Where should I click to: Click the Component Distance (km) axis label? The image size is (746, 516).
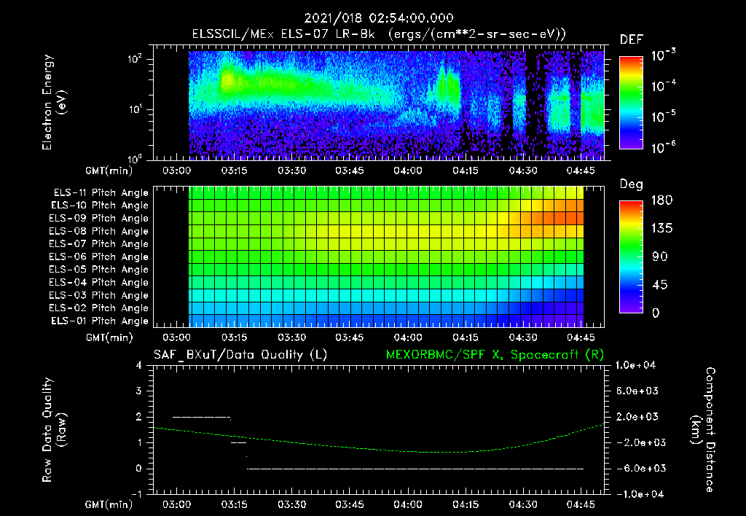point(703,430)
